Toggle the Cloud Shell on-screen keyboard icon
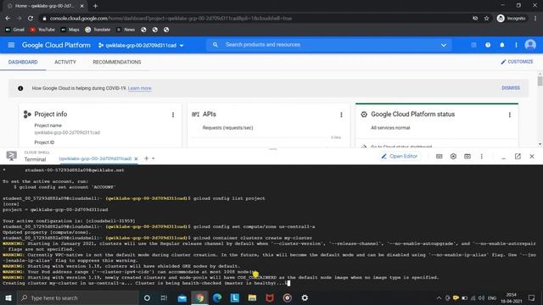 [x=439, y=156]
